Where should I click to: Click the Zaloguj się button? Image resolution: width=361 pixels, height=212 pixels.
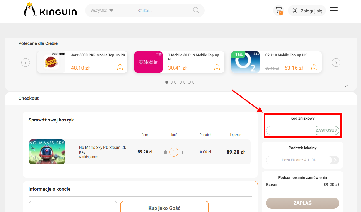coord(307,11)
